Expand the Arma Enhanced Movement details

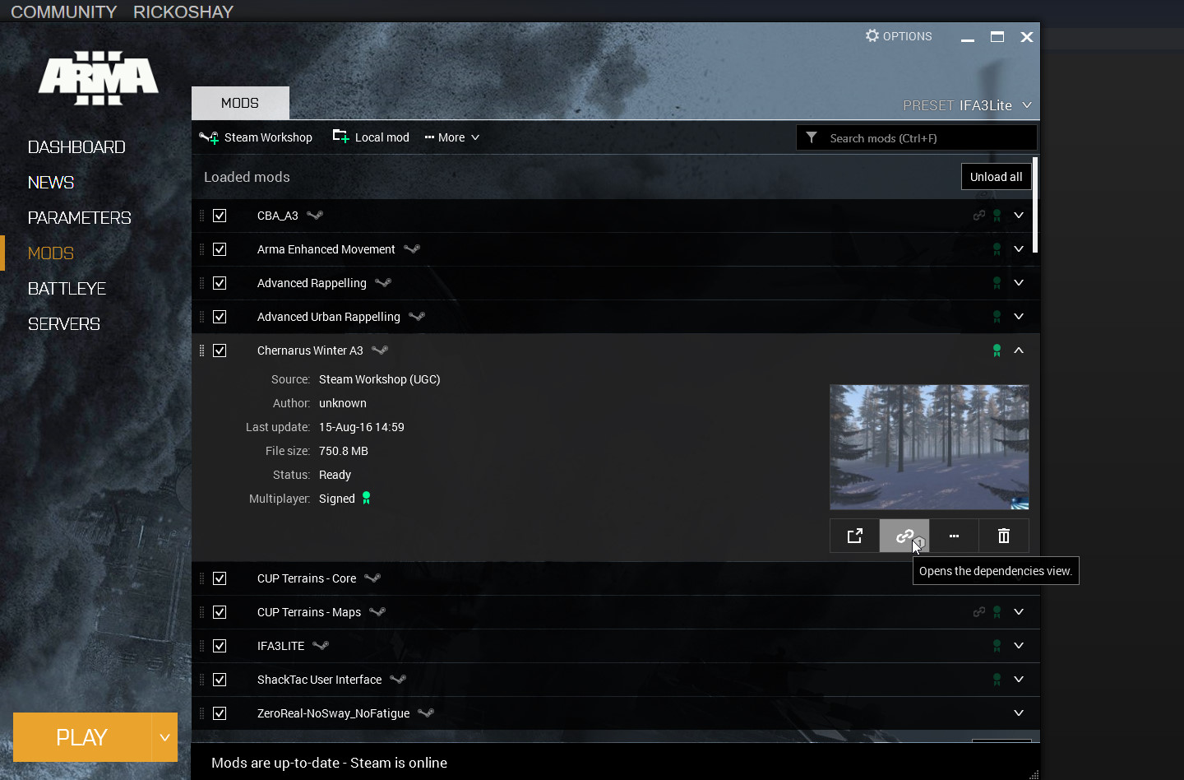pyautogui.click(x=1019, y=249)
